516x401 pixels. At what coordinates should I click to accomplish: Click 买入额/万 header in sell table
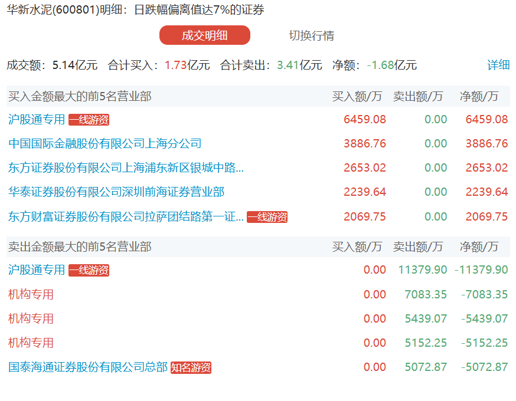tap(357, 246)
